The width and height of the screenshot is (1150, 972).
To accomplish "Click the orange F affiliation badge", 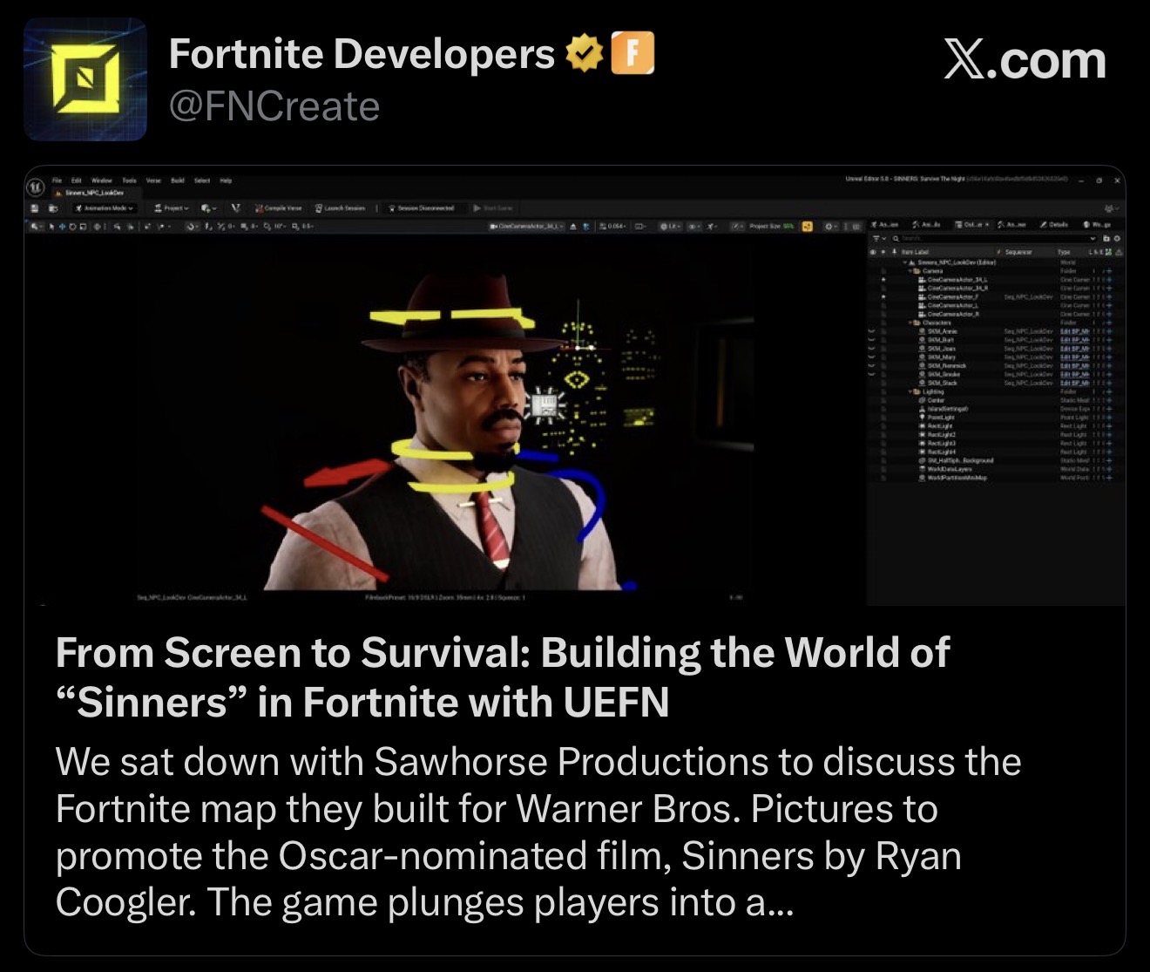I will (632, 54).
